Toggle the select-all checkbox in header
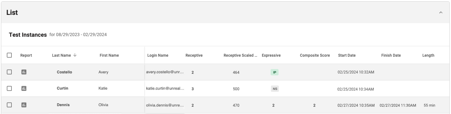Screen dimensions: 451x114 click(x=10, y=55)
